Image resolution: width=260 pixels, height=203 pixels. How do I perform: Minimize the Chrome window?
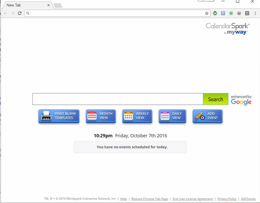(x=223, y=1)
